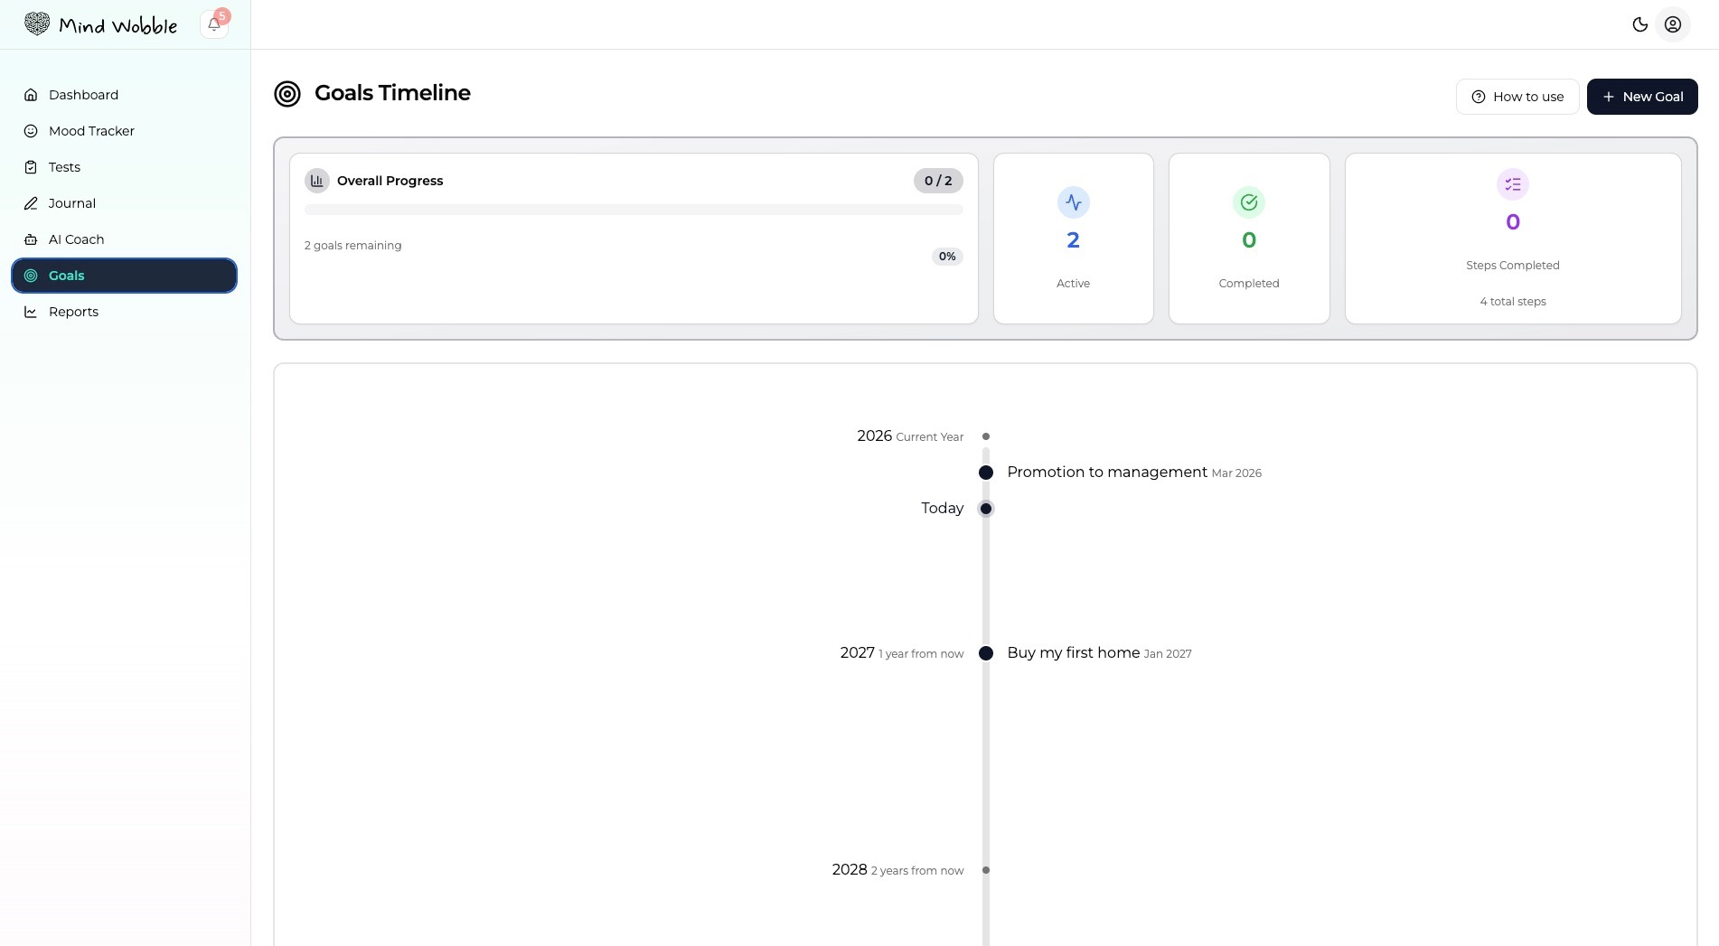Click the Overall Progress bar

click(x=634, y=210)
